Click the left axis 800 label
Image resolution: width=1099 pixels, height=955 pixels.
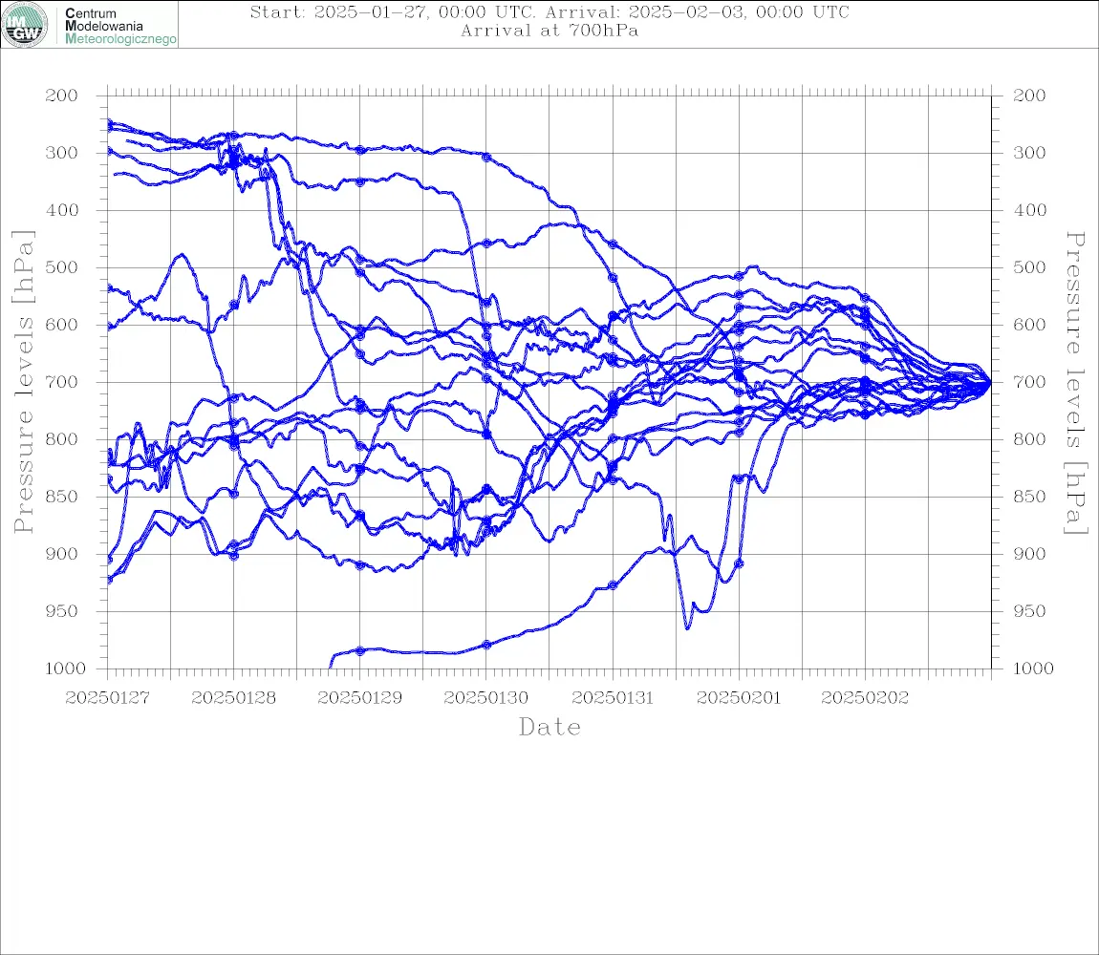(62, 439)
